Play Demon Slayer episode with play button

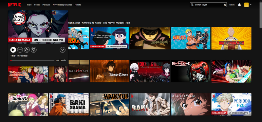13,50
